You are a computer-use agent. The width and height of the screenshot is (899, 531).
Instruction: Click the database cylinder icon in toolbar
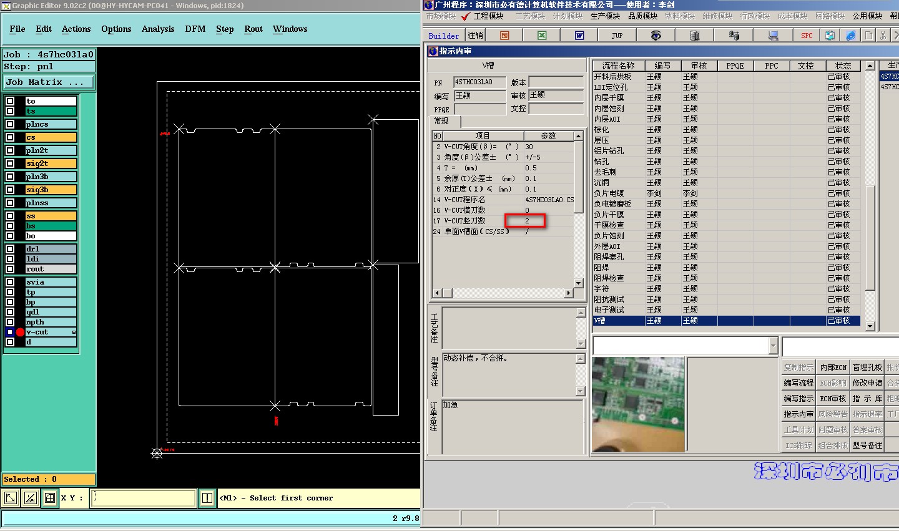[x=694, y=36]
